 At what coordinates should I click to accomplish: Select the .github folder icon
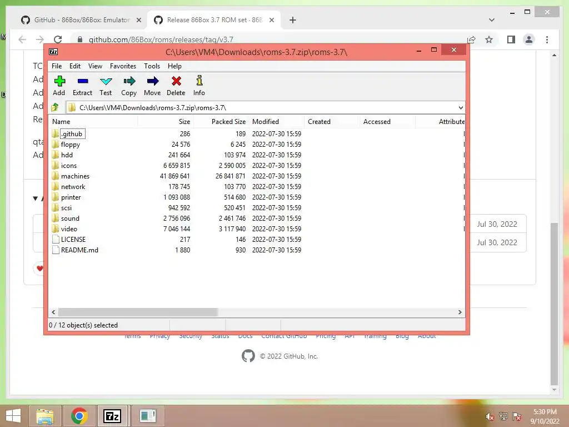coord(55,133)
